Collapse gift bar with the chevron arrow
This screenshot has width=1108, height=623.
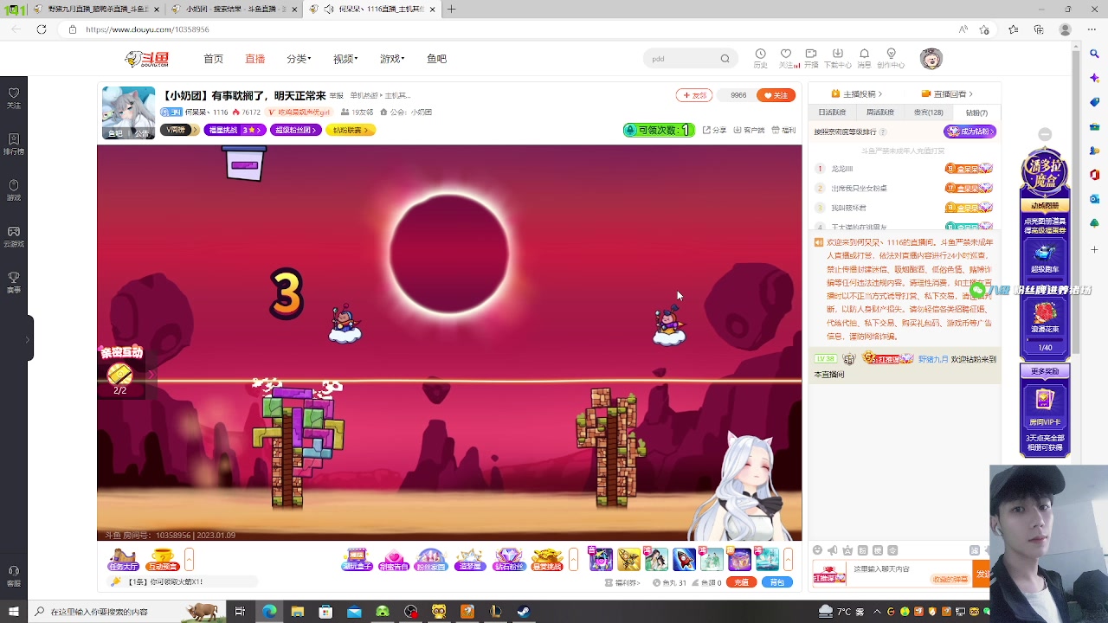coord(790,560)
